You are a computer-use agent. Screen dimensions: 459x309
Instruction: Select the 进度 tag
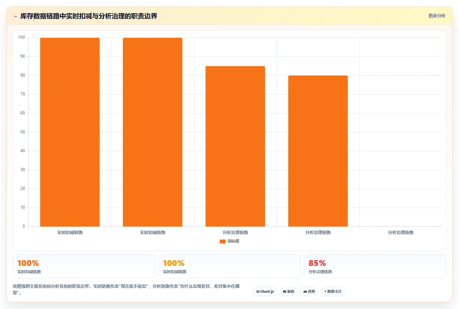coord(309,291)
